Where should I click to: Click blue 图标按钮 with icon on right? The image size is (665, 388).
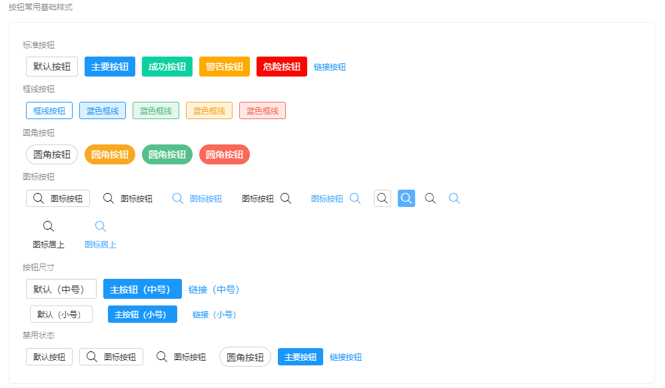pyautogui.click(x=336, y=198)
